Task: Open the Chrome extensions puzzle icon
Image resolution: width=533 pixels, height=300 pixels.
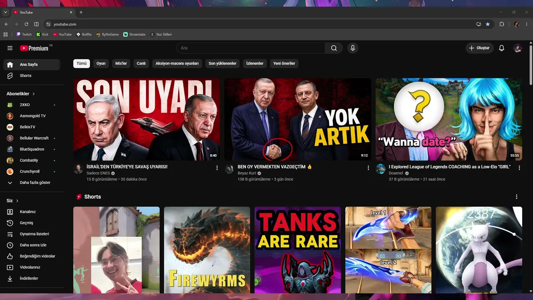Action: 502,24
